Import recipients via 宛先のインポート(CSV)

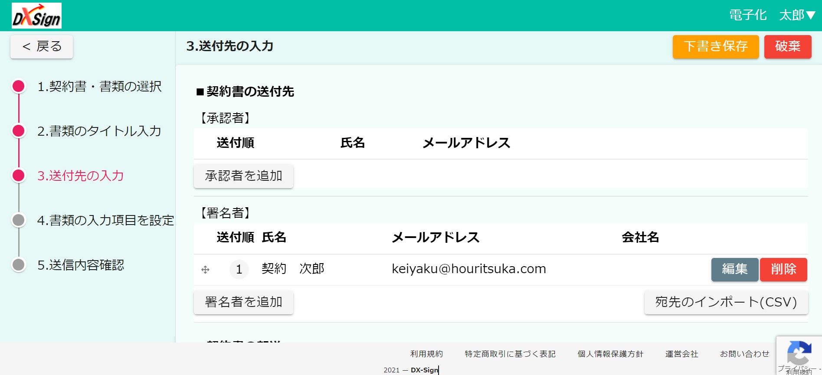click(726, 302)
